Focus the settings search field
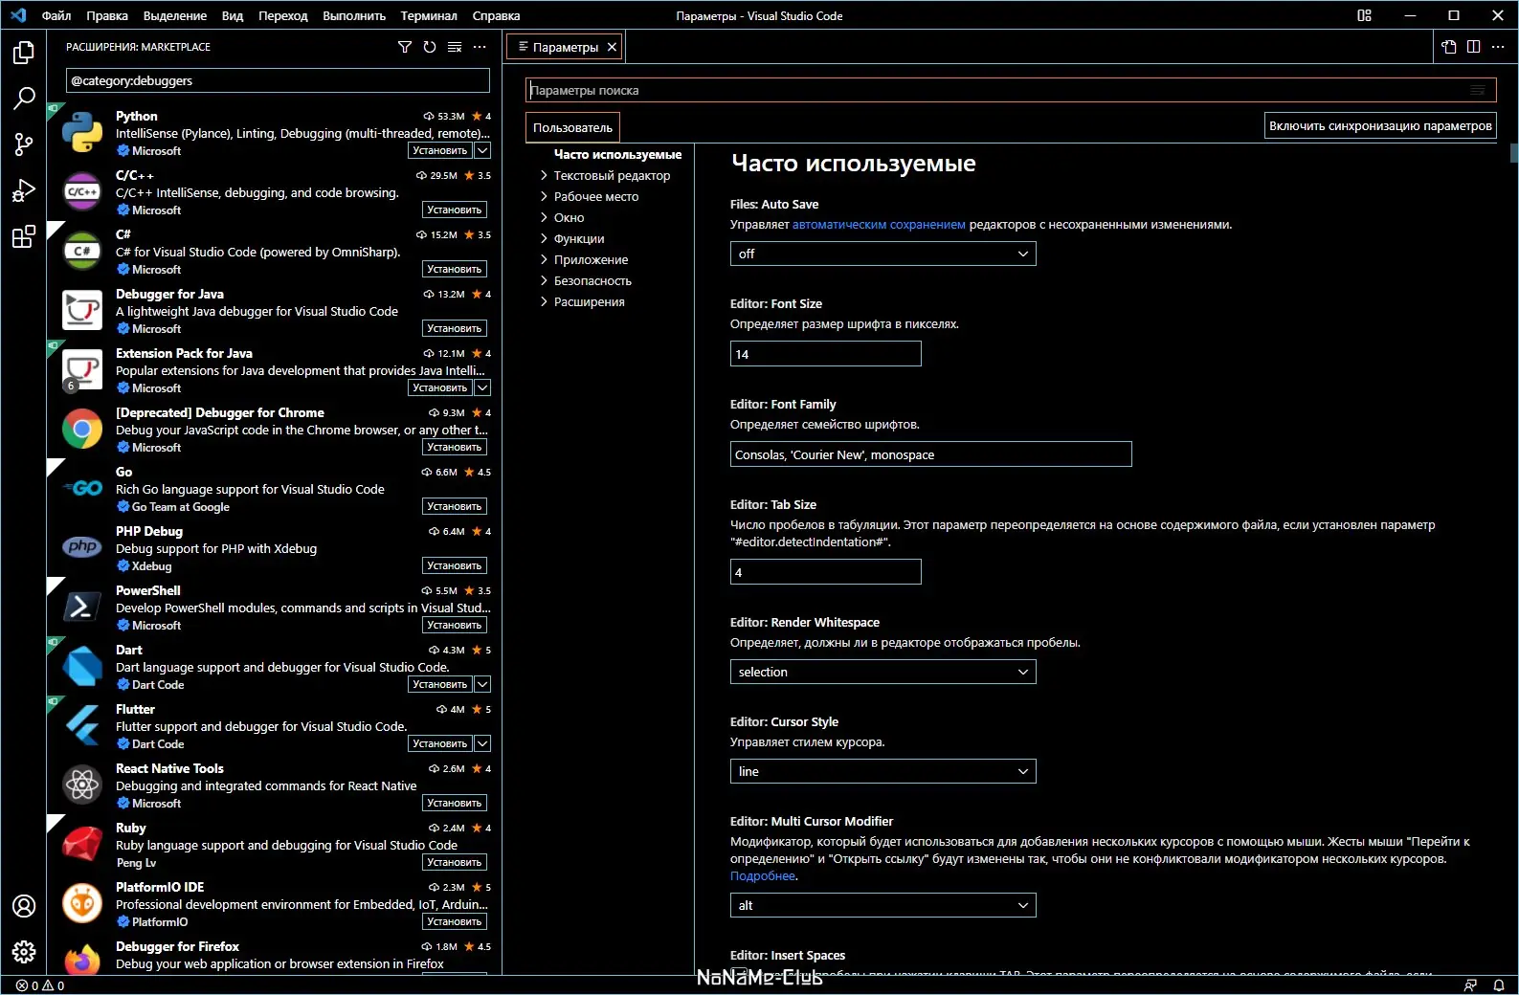The image size is (1519, 995). click(x=1011, y=90)
